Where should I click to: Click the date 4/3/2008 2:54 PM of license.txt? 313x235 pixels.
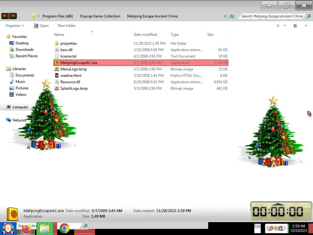coord(148,56)
